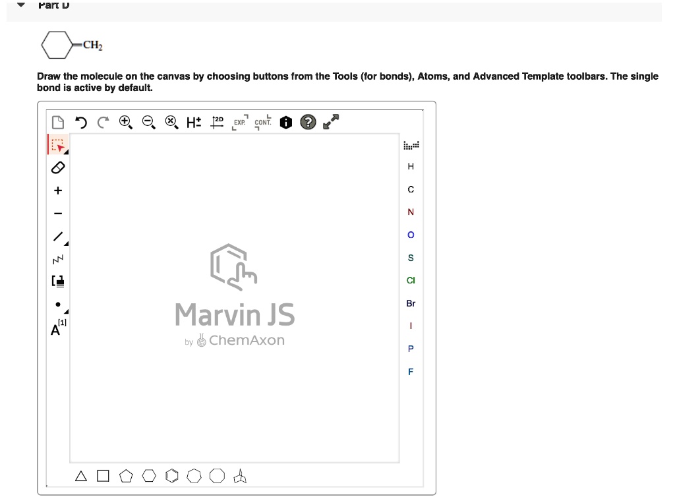Create a new blank document
675x499 pixels.
[x=58, y=122]
